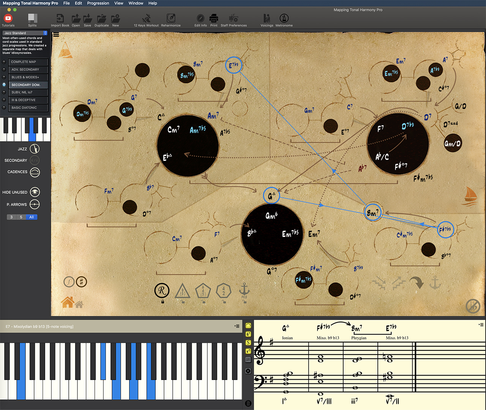
Task: Toggle the yellow V7 button beside the staff
Action: pyautogui.click(x=248, y=351)
